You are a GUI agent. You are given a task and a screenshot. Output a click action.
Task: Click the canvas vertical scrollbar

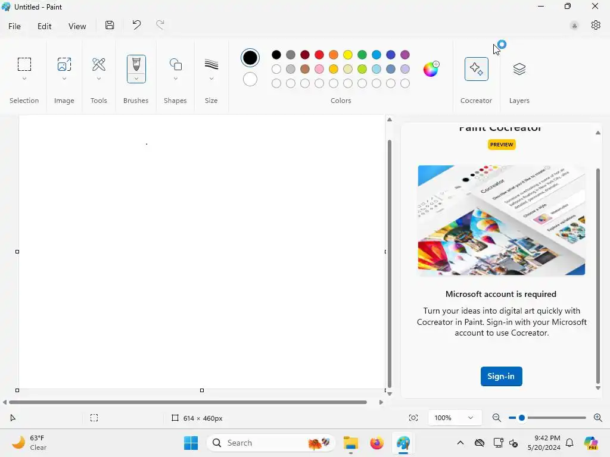click(x=390, y=264)
